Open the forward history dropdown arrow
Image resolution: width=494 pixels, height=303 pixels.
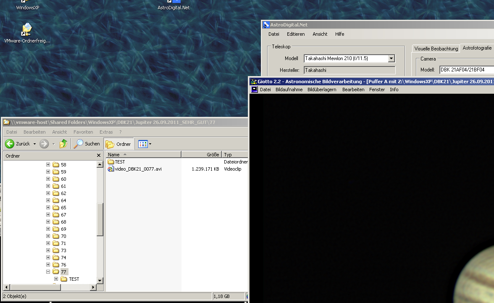pos(54,144)
